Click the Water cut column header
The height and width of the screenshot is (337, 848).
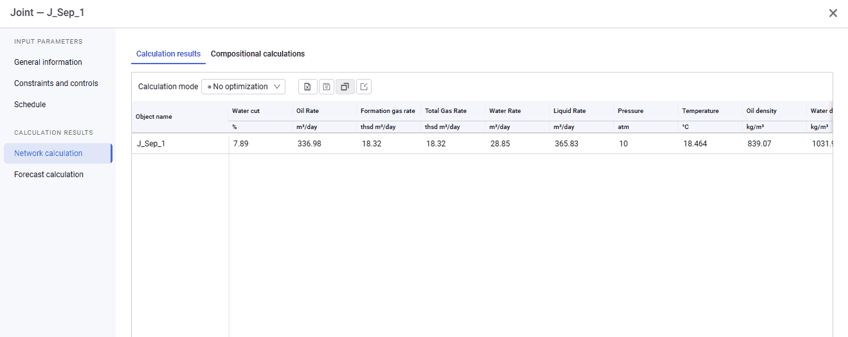pyautogui.click(x=260, y=111)
